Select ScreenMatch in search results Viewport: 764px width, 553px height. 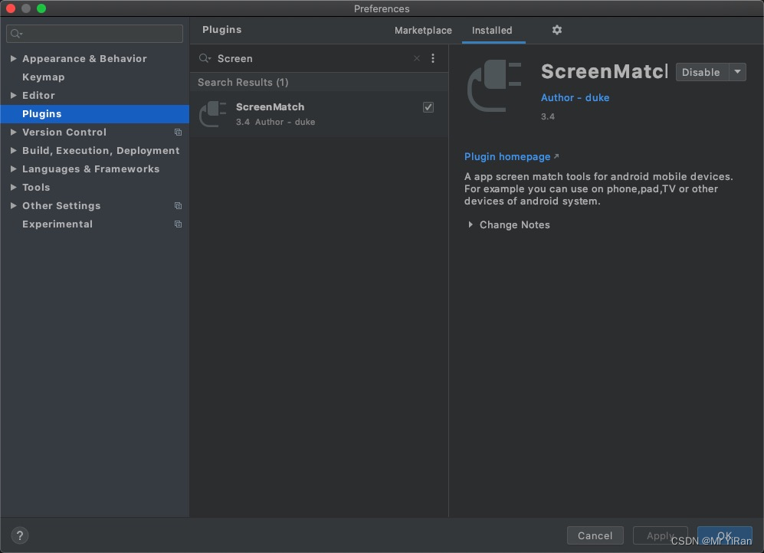pos(319,114)
